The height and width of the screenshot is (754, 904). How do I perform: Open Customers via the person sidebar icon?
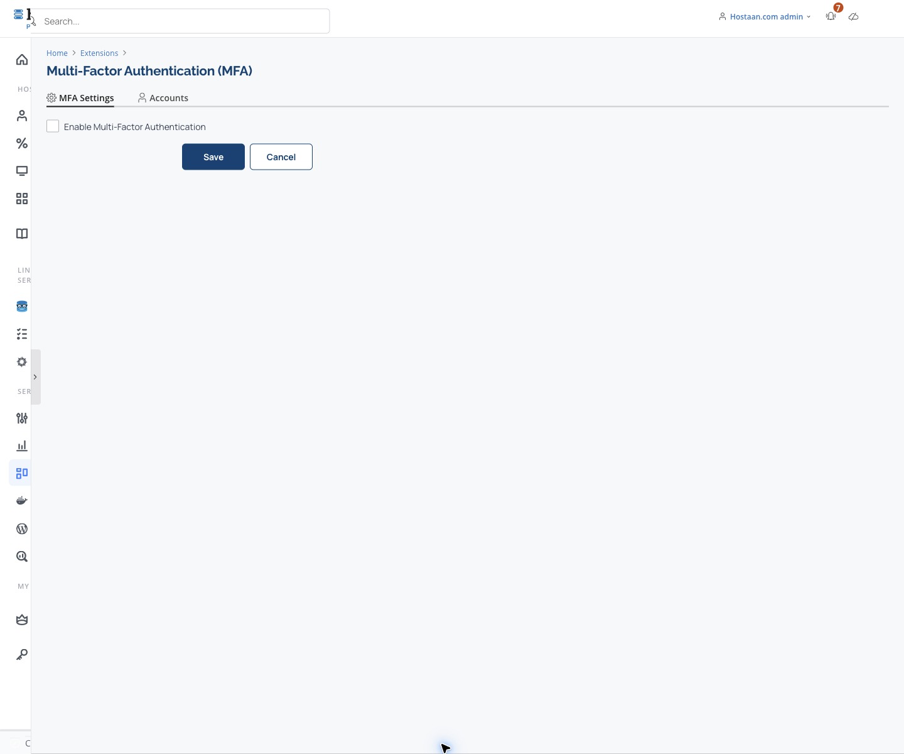tap(22, 116)
